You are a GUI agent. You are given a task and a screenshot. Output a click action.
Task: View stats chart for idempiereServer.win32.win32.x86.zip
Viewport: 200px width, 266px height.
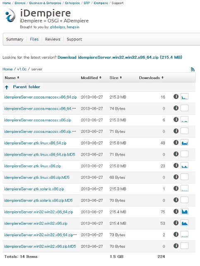pos(184,223)
